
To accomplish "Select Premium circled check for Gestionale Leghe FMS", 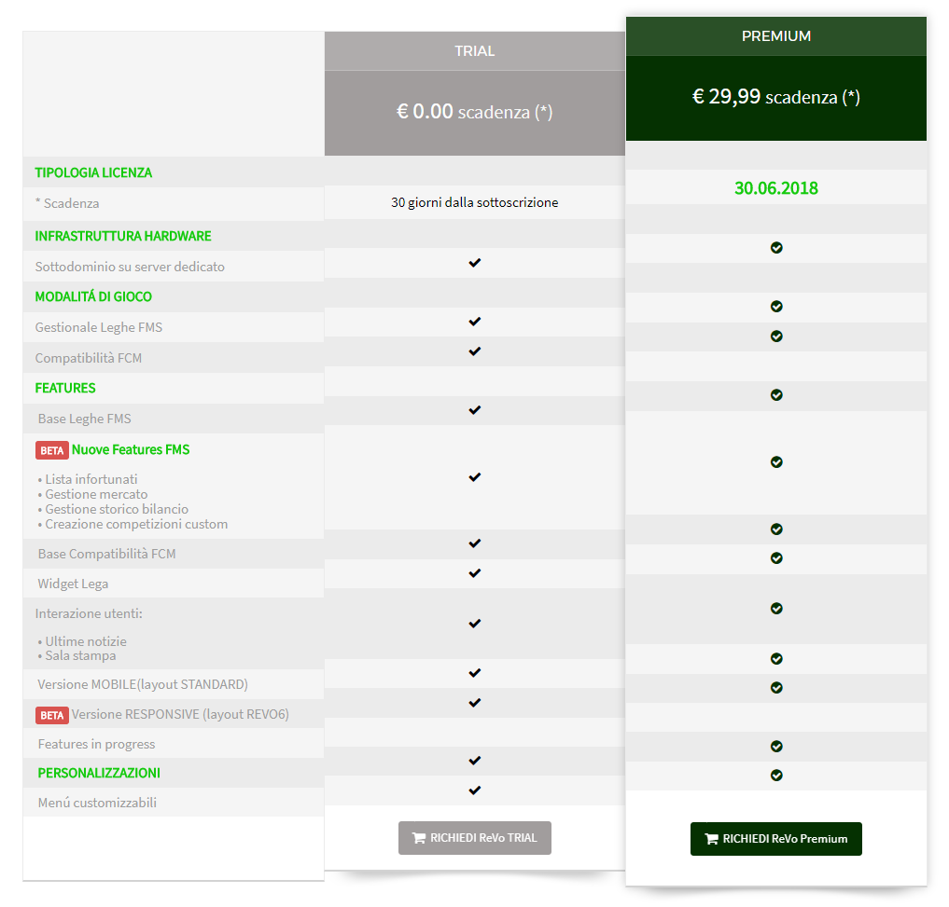I will 776,307.
